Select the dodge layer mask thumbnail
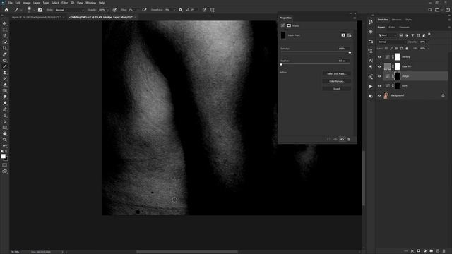The image size is (452, 254). point(397,76)
